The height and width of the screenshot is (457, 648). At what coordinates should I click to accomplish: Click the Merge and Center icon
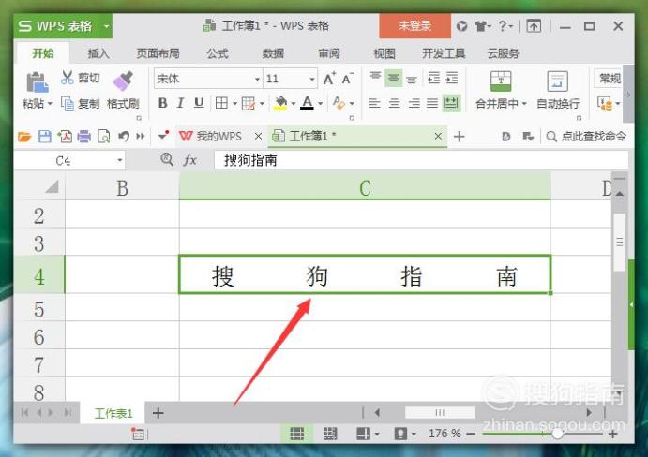pos(501,81)
